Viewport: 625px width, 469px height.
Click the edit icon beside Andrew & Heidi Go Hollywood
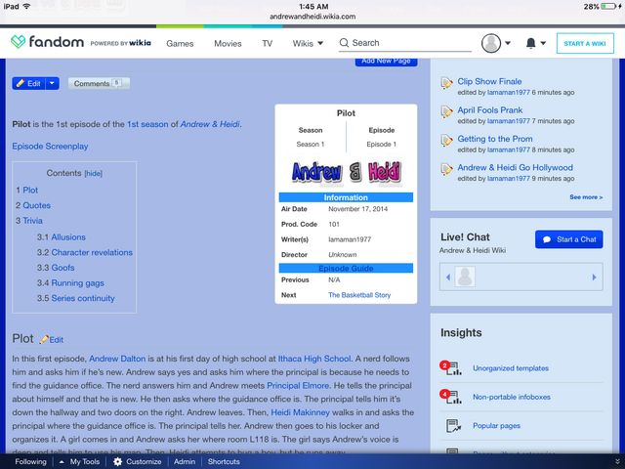pyautogui.click(x=446, y=169)
